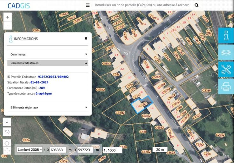Click the X coordinate input field
This screenshot has width=234, height=163.
58,150
